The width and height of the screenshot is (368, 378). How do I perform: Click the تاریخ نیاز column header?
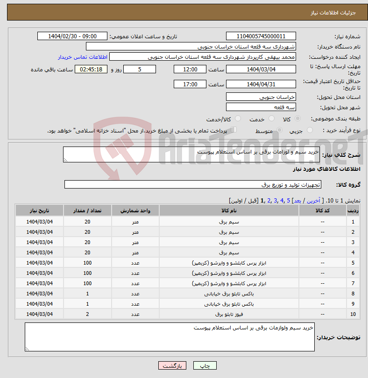[39, 210]
